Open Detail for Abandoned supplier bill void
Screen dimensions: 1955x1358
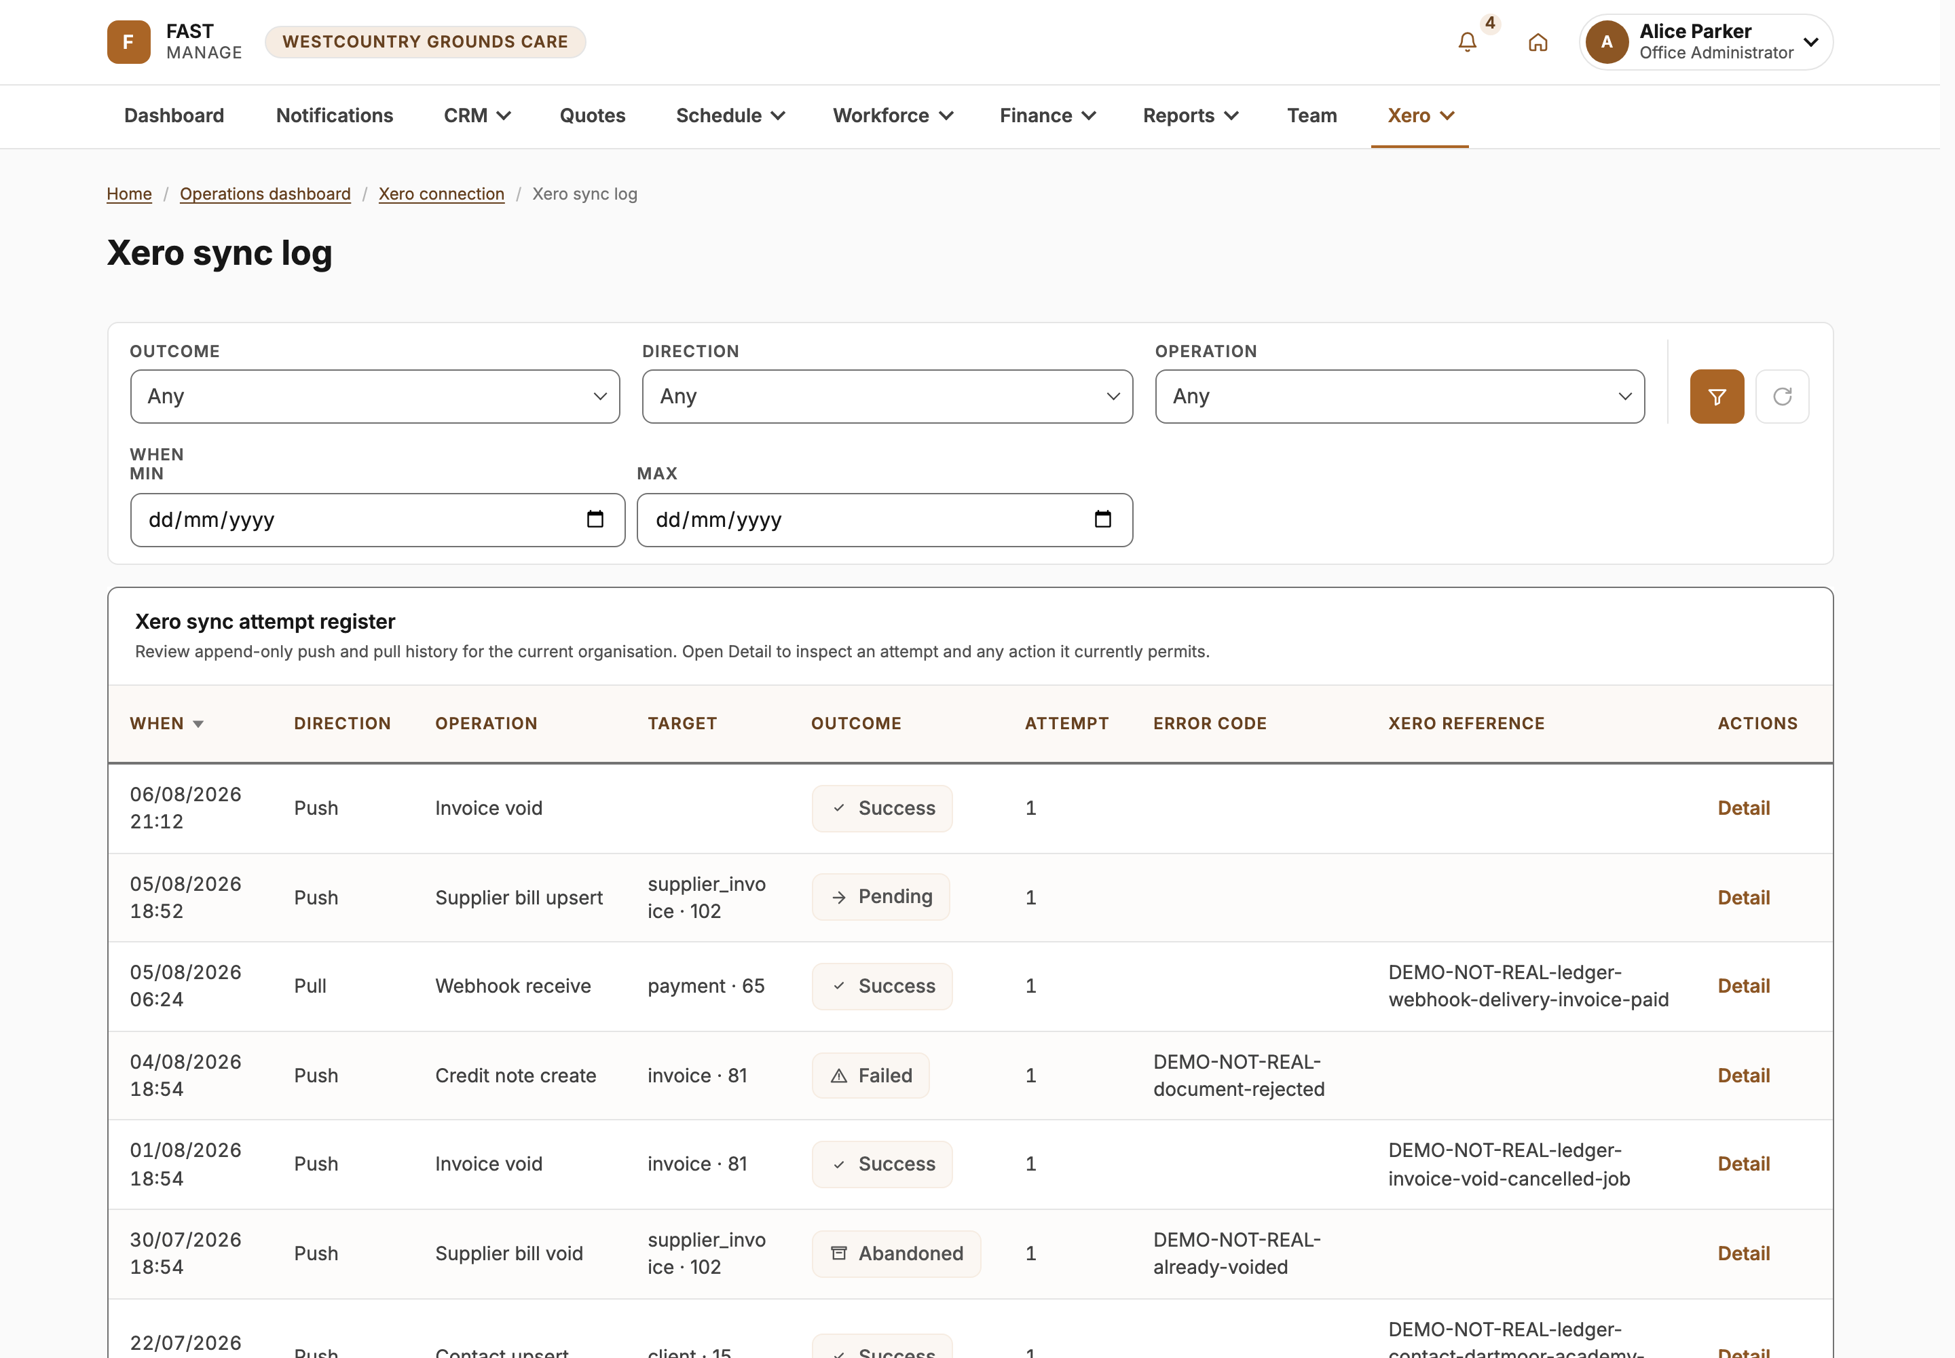1743,1253
